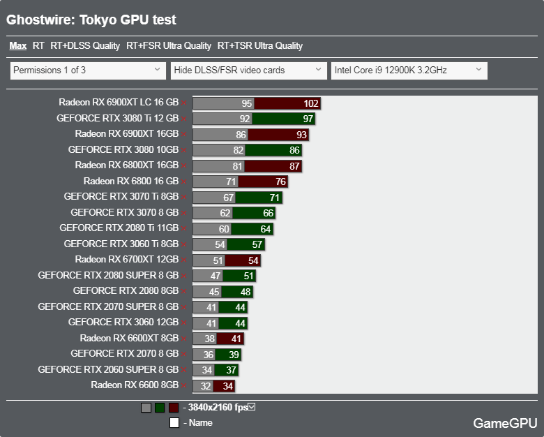The image size is (544, 437).
Task: Click the 76 fps bar value
Action: click(x=280, y=182)
